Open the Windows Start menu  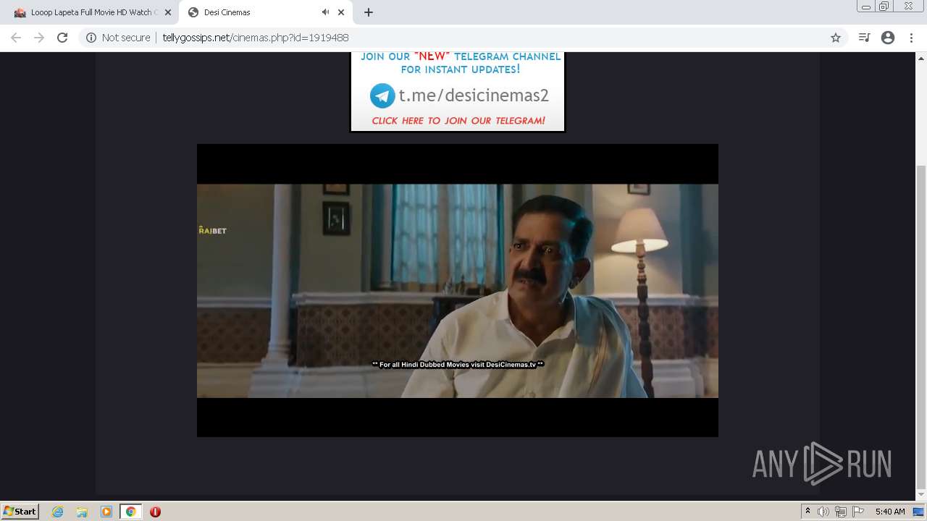click(x=20, y=512)
